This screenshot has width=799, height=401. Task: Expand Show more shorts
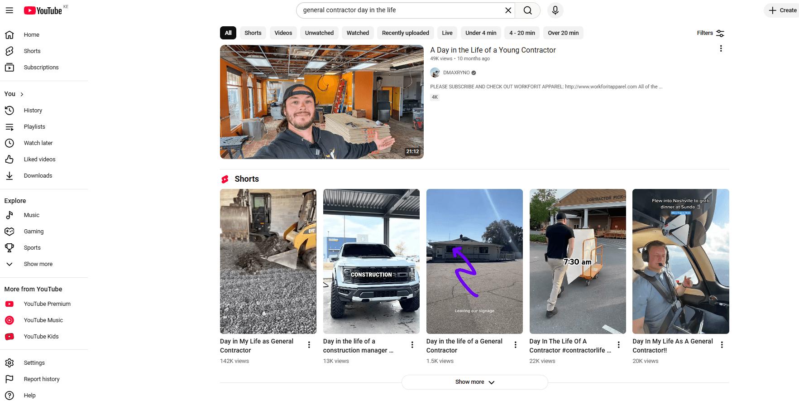(475, 382)
